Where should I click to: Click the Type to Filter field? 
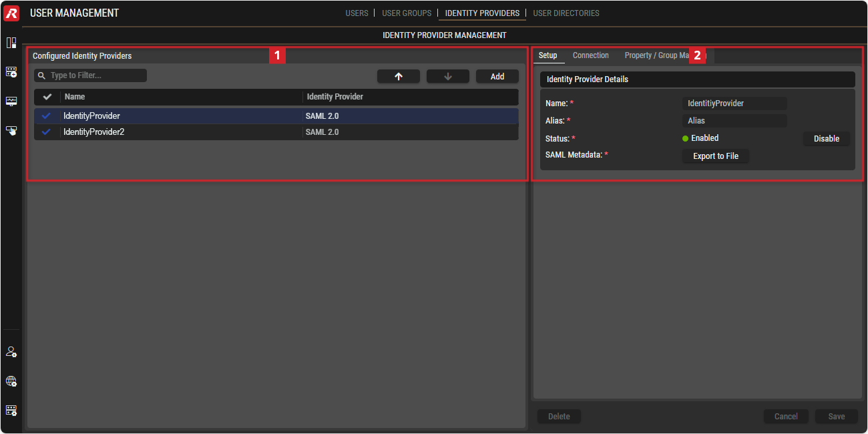(90, 75)
